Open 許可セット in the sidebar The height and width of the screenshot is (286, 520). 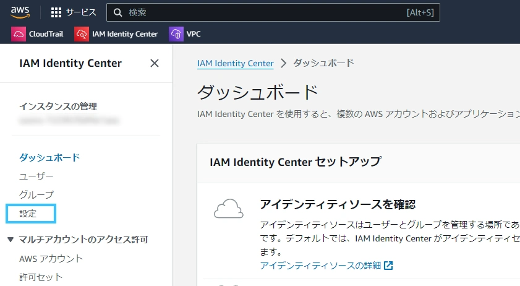(x=40, y=277)
